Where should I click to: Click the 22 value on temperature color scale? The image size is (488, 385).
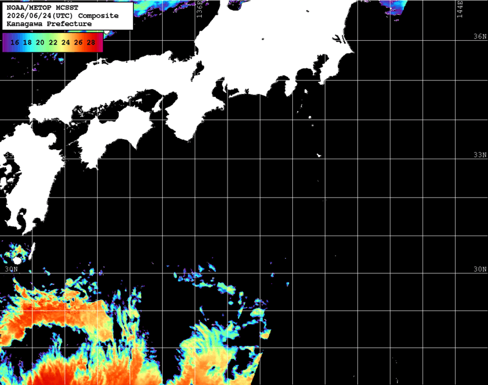click(53, 42)
